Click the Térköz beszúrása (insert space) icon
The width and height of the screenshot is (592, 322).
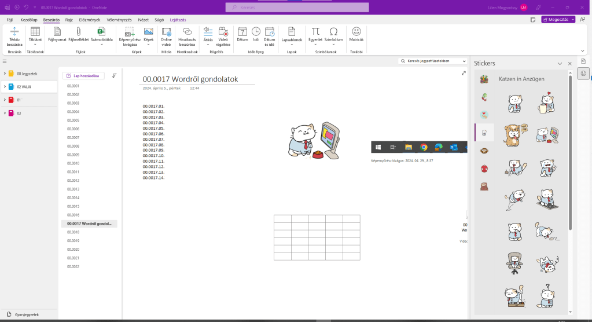15,32
